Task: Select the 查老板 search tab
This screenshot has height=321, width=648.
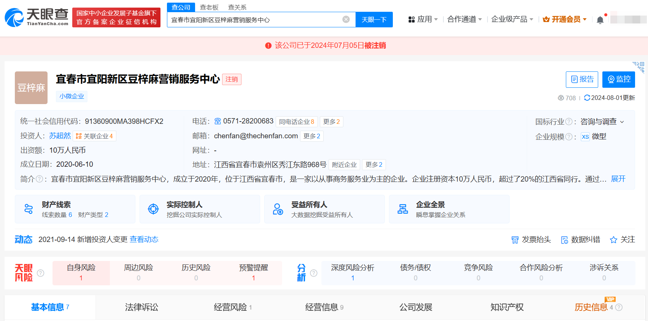Action: [x=209, y=7]
